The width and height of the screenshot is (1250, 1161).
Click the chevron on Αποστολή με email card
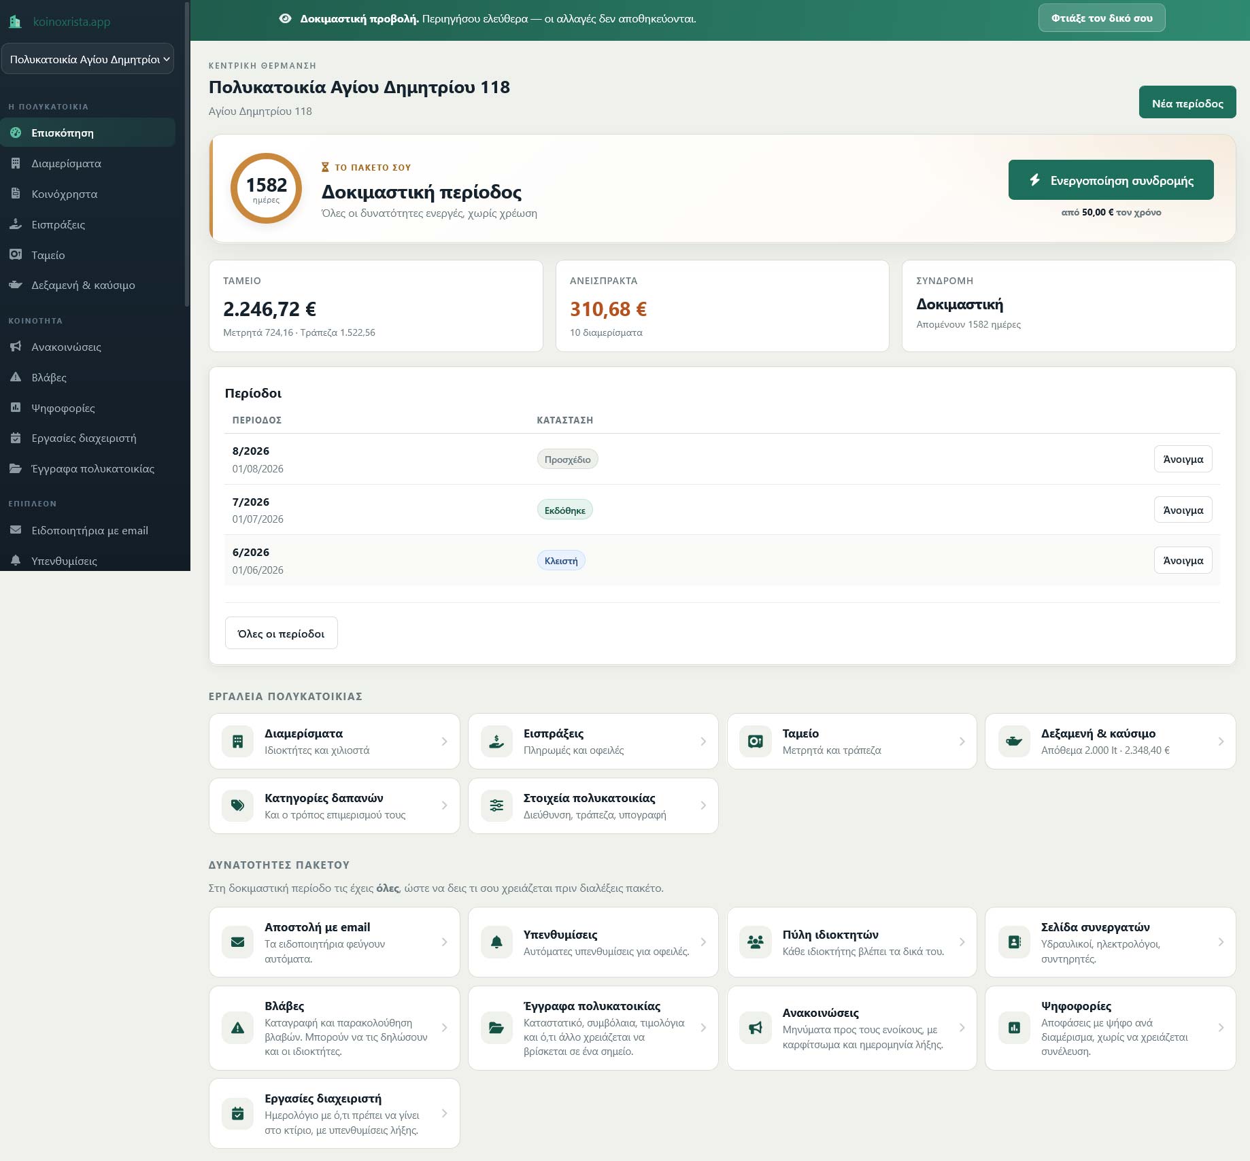pos(444,942)
